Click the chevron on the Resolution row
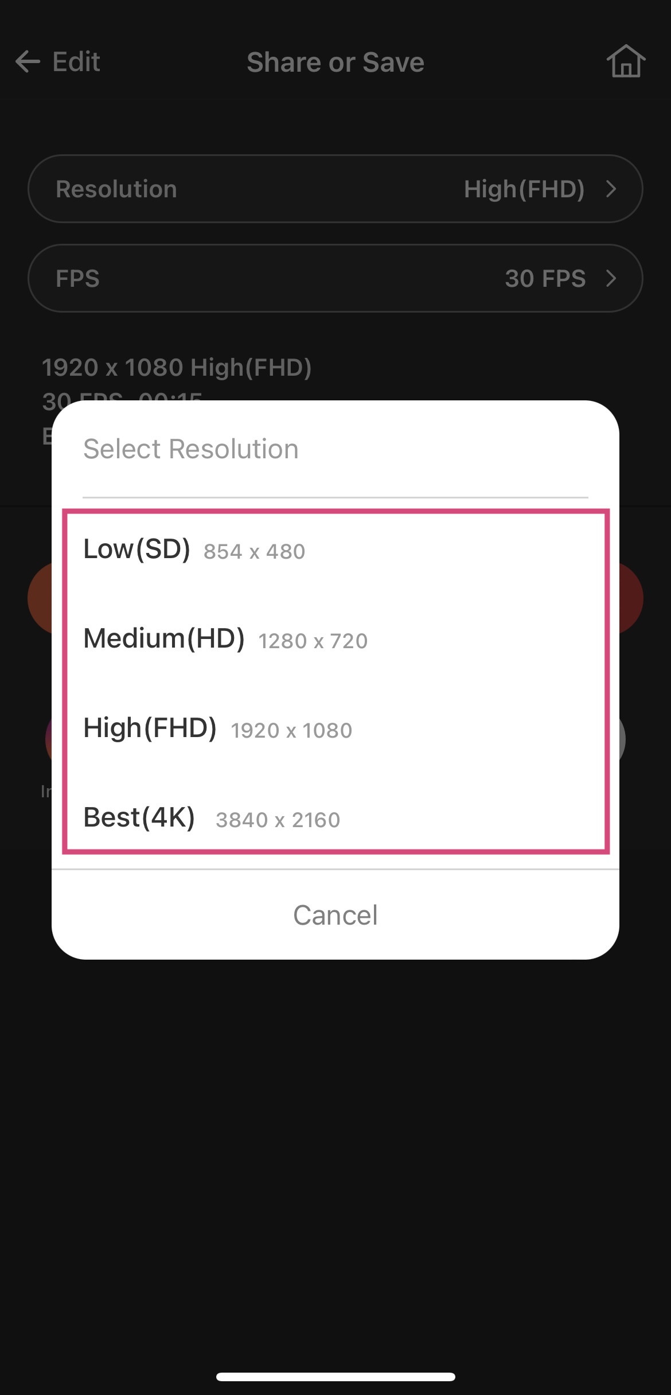Viewport: 671px width, 1395px height. tap(611, 189)
